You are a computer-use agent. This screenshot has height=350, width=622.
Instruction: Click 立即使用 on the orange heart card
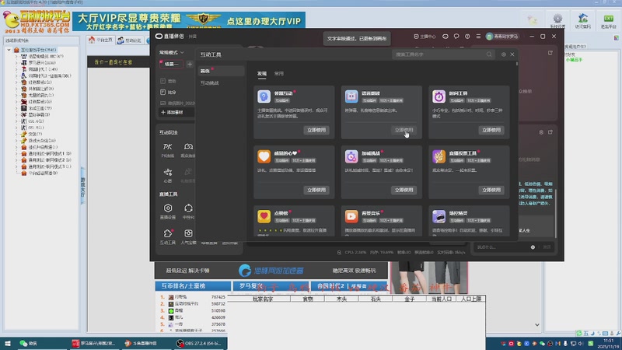tap(316, 190)
